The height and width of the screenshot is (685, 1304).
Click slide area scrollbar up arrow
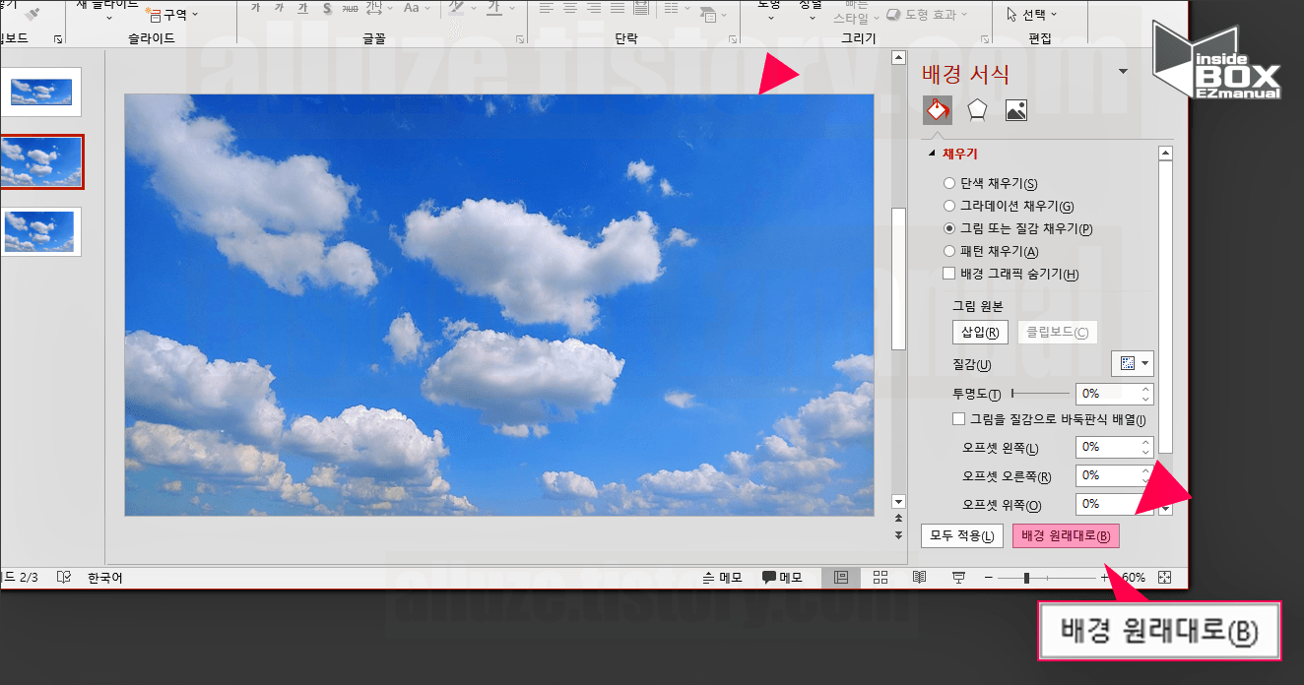point(897,58)
